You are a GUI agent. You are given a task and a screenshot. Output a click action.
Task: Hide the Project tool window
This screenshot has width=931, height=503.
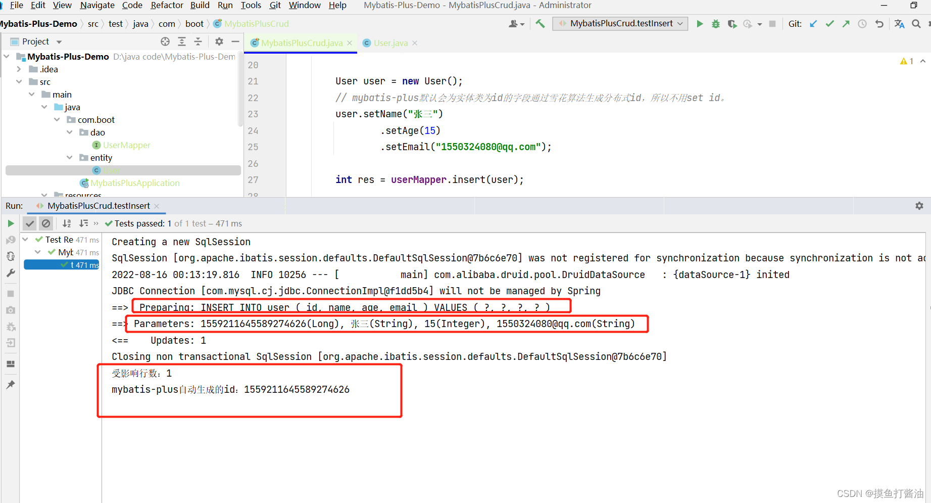pyautogui.click(x=235, y=41)
